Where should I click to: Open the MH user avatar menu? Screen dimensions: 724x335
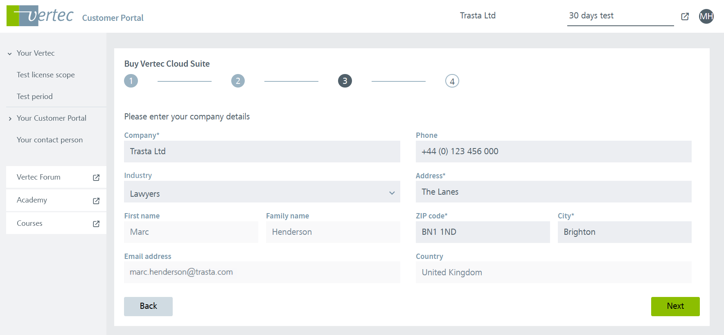click(x=706, y=16)
